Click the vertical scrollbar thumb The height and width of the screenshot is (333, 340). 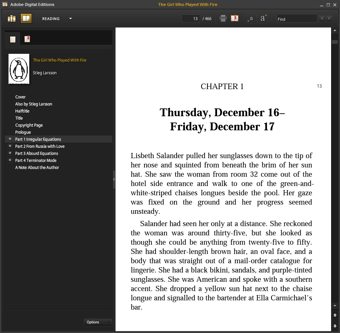(335, 42)
